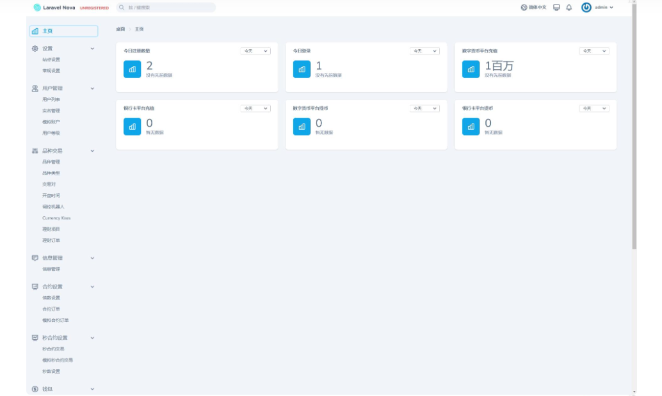This screenshot has width=662, height=396.
Task: Click the Laravel Nova logo
Action: (x=54, y=8)
